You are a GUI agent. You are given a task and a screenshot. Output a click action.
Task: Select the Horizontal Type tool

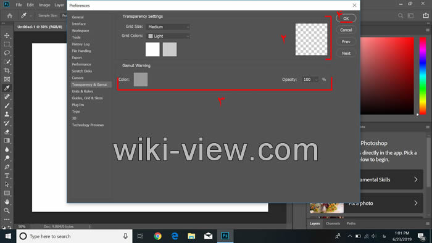(7, 176)
